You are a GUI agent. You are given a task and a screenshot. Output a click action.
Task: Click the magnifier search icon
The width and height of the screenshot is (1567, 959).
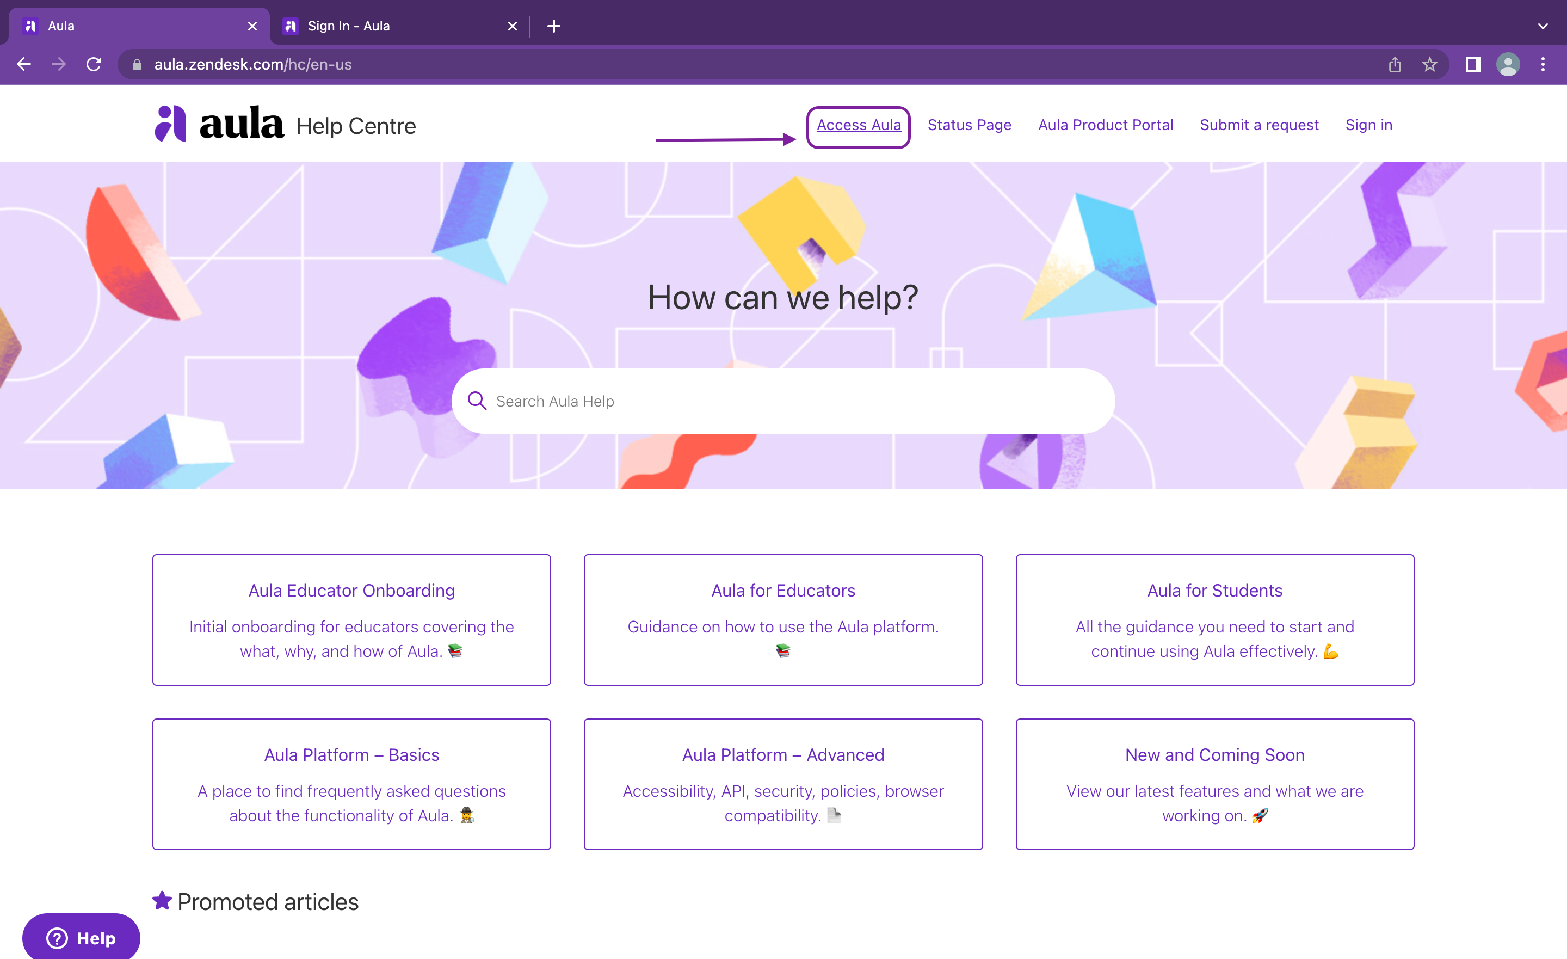coord(476,400)
